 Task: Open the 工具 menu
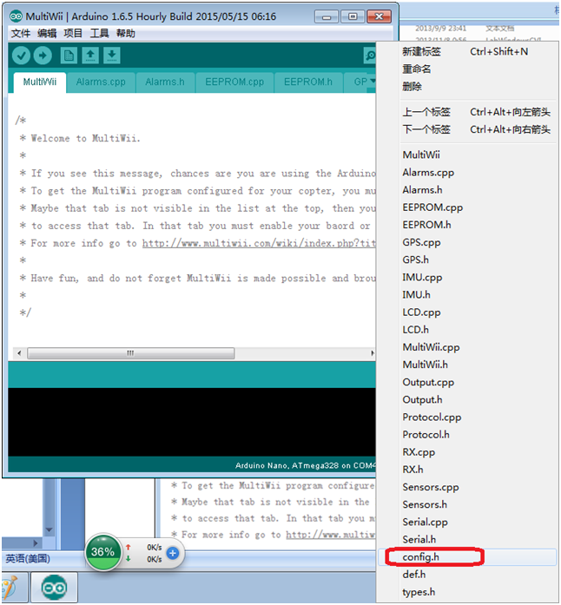pyautogui.click(x=100, y=34)
